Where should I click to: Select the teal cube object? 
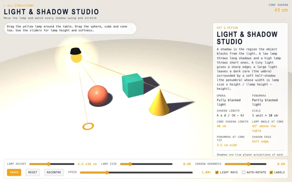[132, 85]
